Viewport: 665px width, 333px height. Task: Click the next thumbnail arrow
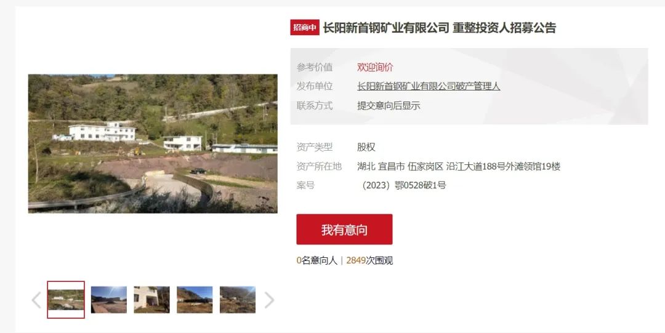pyautogui.click(x=269, y=300)
